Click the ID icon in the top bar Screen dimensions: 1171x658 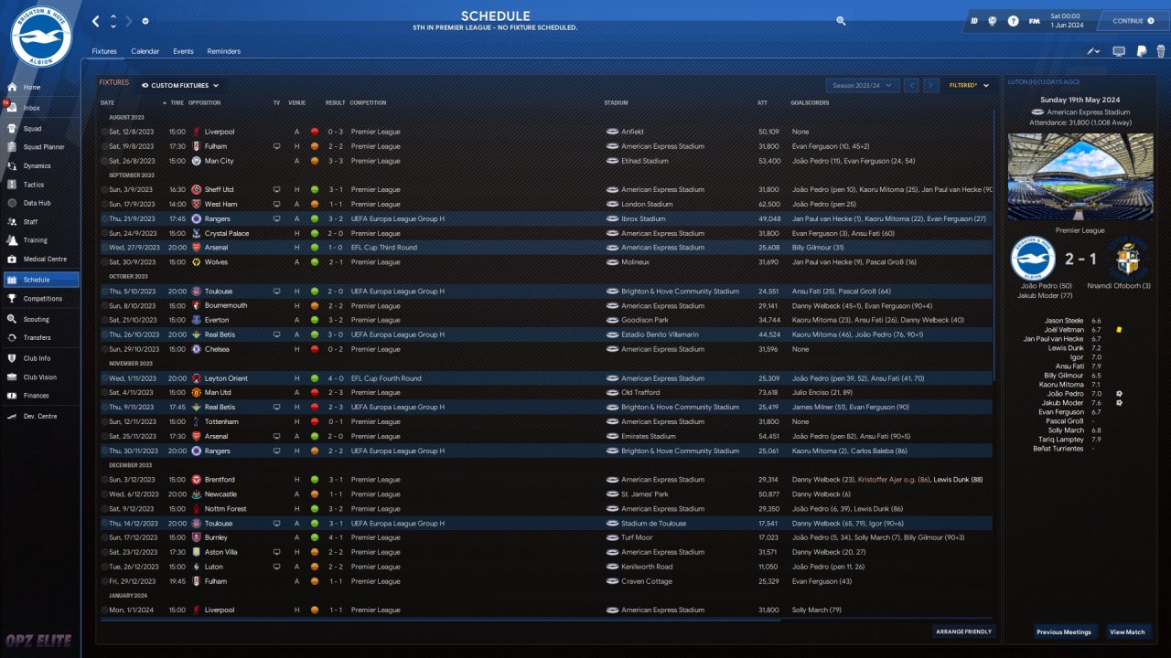click(974, 21)
